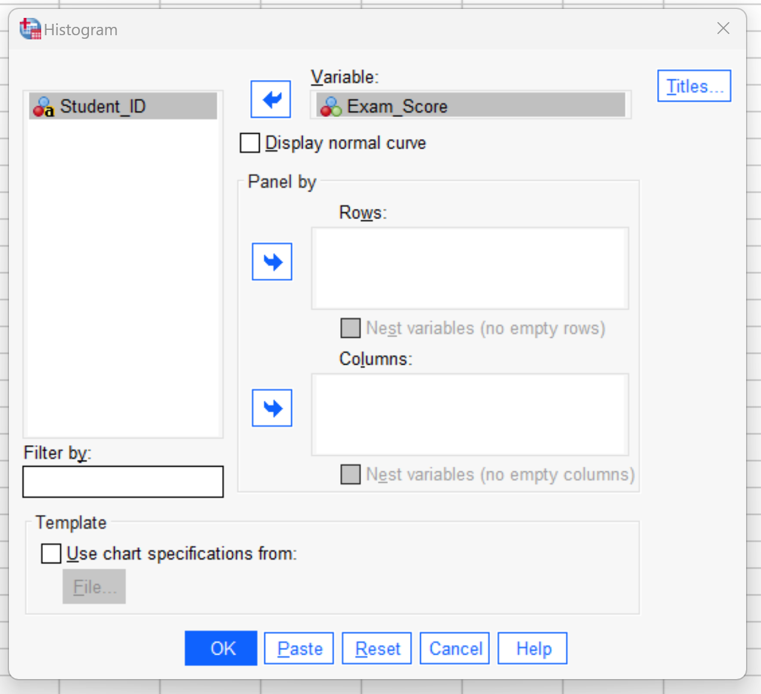The height and width of the screenshot is (694, 761).
Task: Click the Histogram dialog title icon
Action: [x=30, y=29]
